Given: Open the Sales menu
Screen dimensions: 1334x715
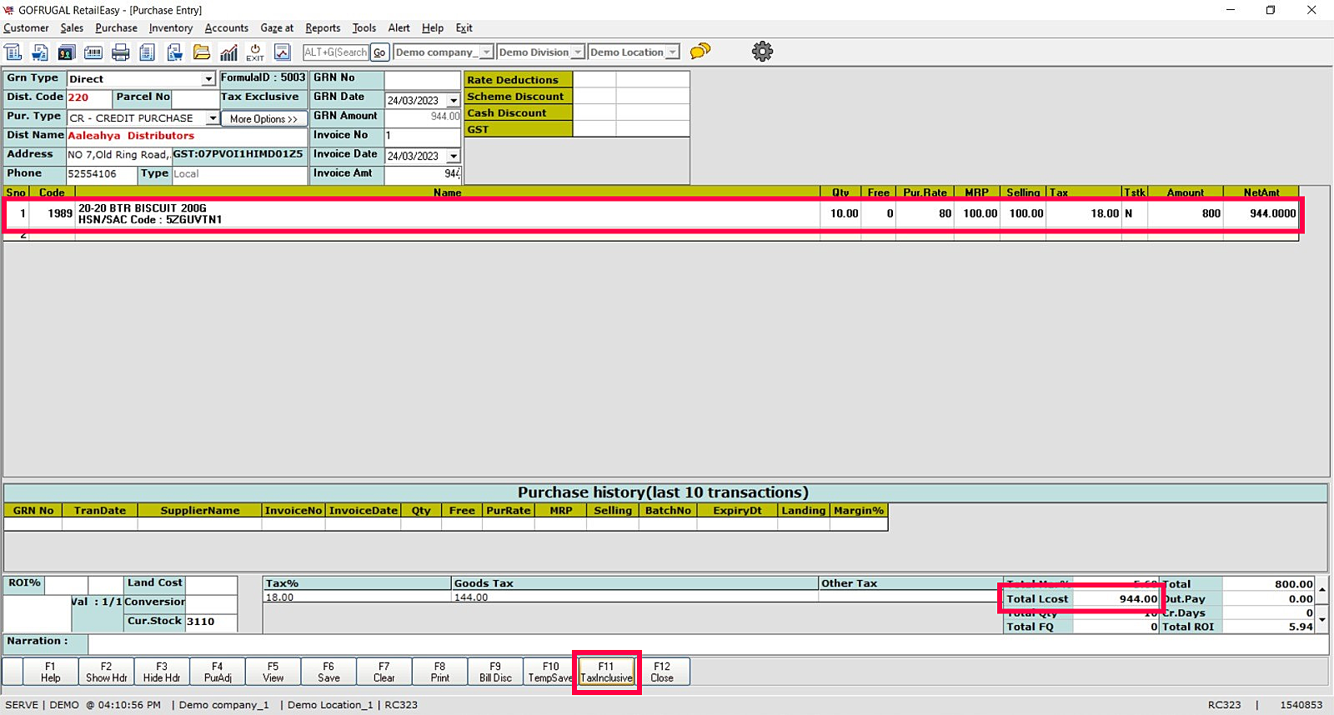Looking at the screenshot, I should (x=72, y=28).
